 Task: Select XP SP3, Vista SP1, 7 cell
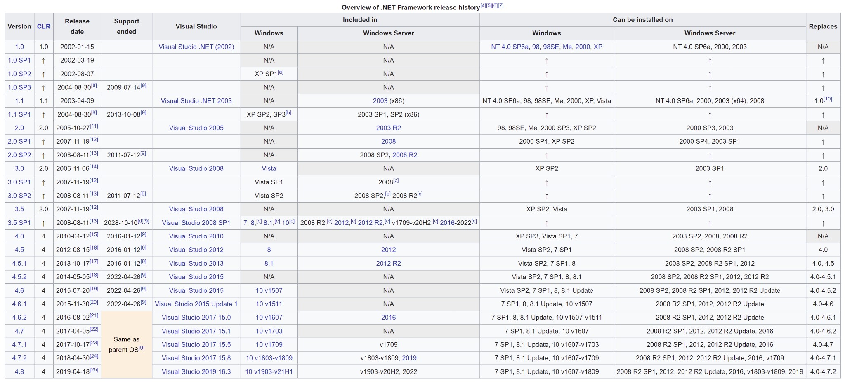tap(547, 236)
